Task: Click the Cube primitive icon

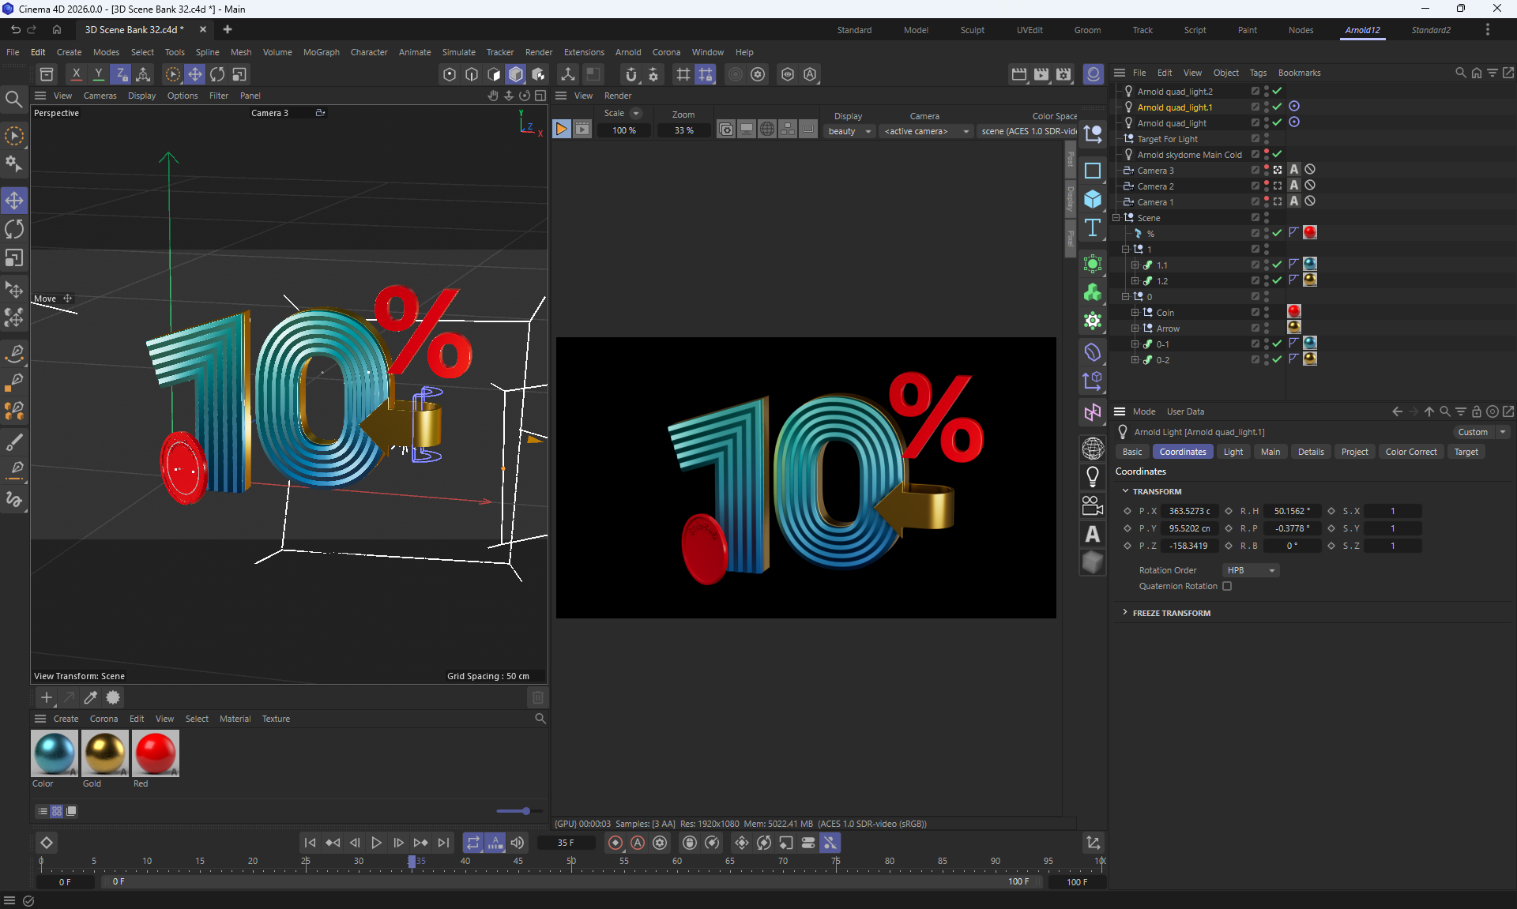Action: click(1093, 199)
